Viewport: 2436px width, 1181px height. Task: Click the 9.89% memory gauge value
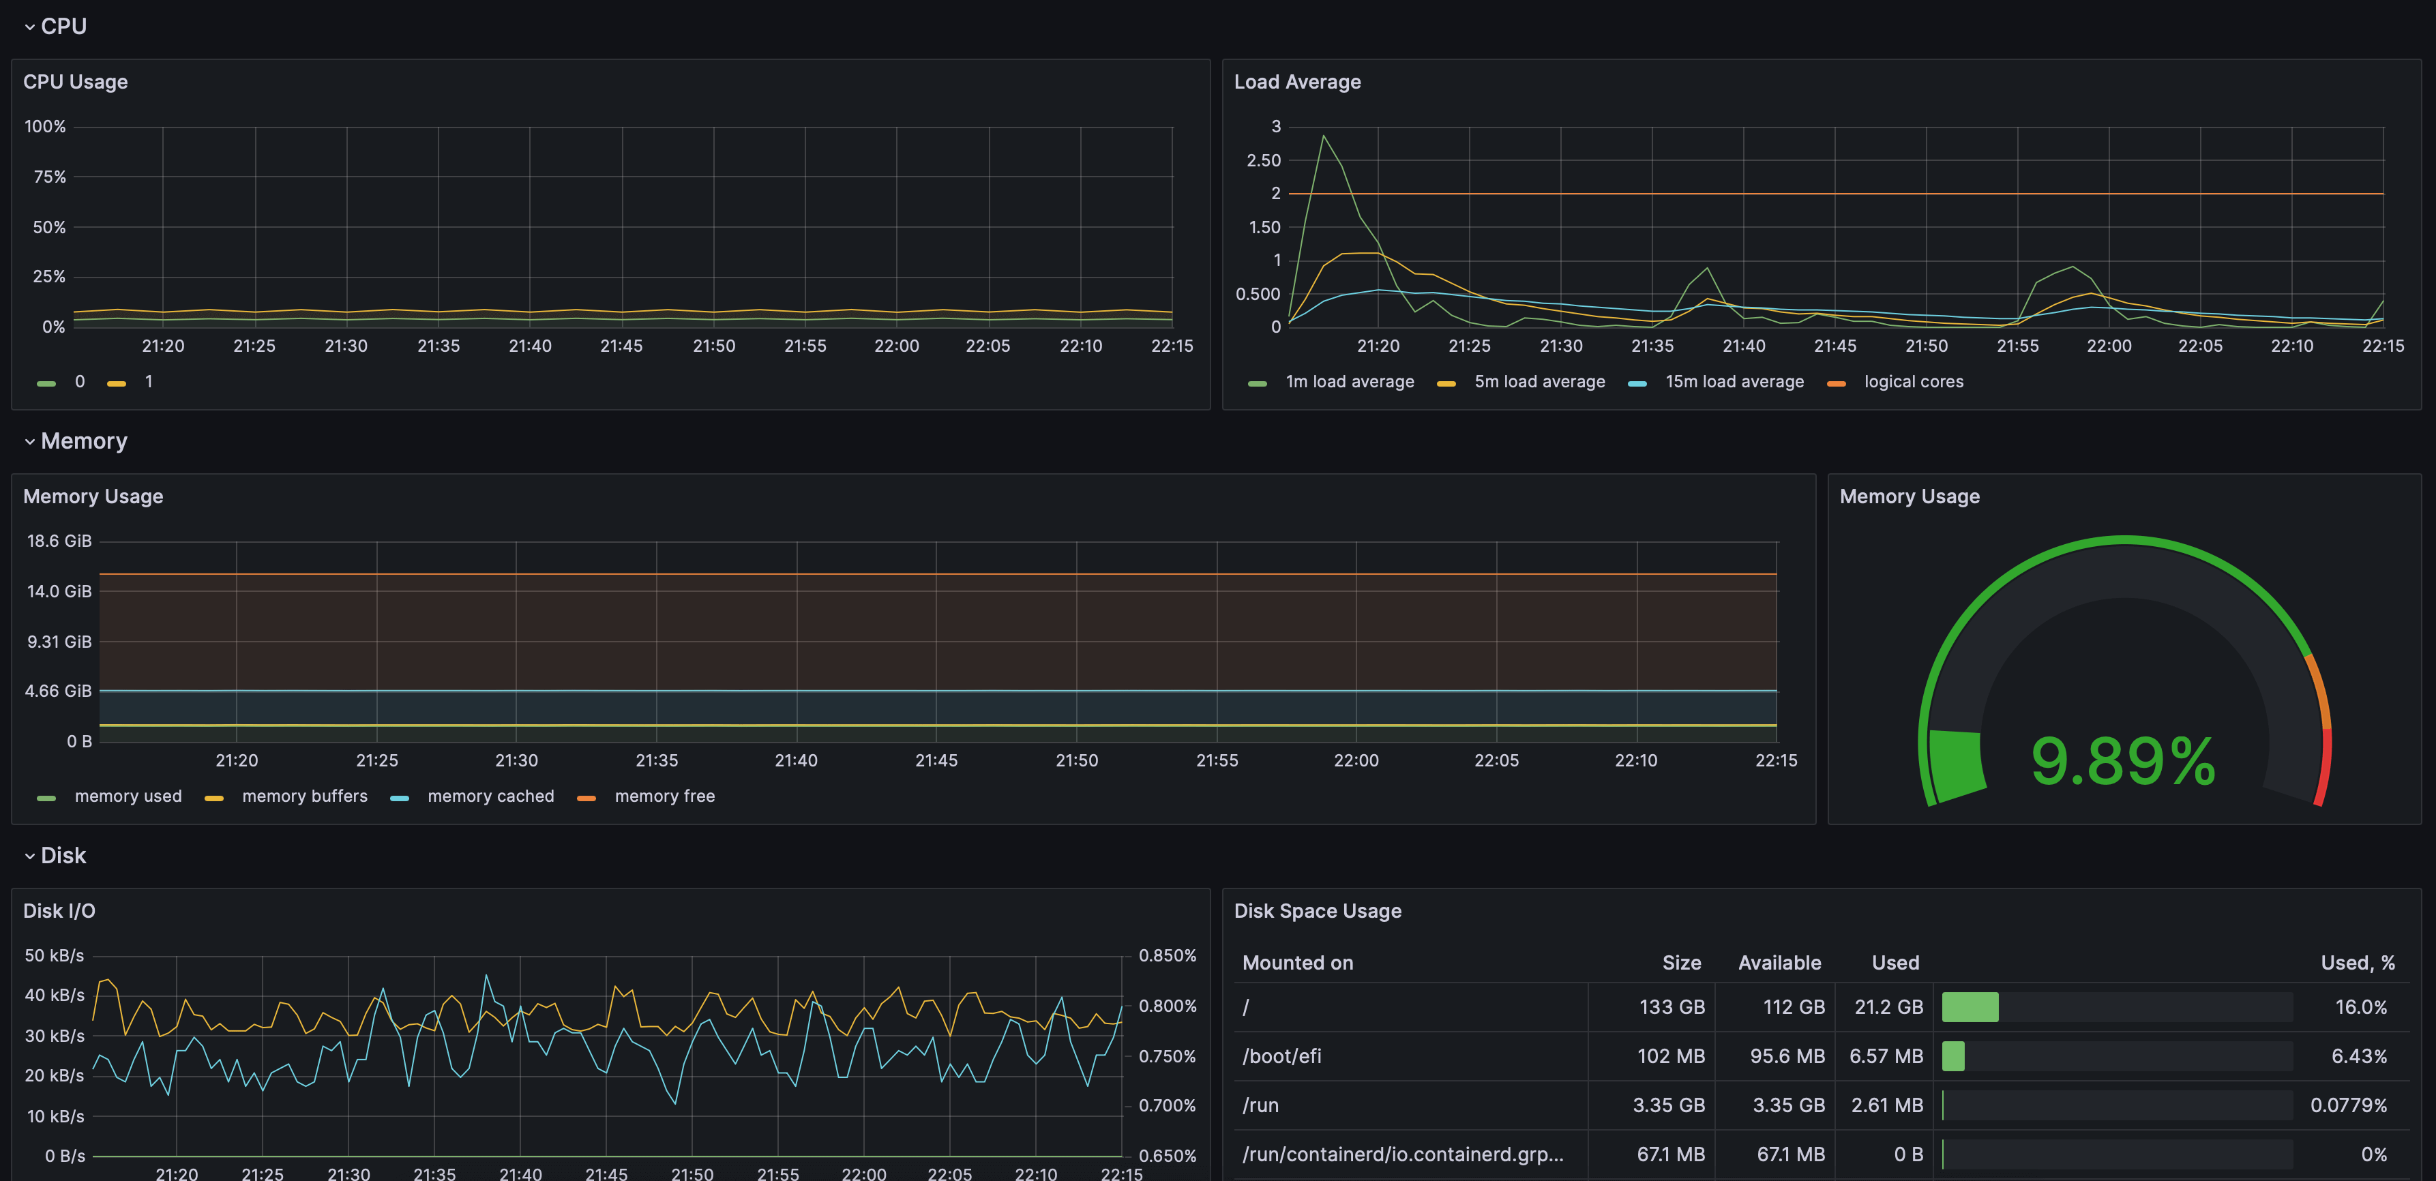[2123, 761]
